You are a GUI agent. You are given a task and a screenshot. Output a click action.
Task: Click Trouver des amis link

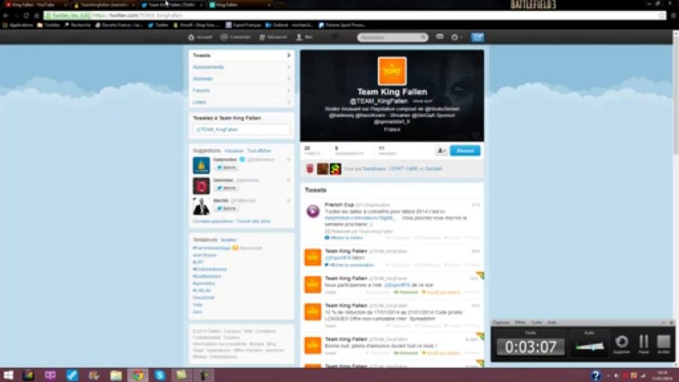click(x=253, y=221)
